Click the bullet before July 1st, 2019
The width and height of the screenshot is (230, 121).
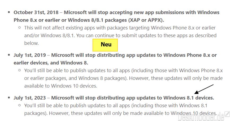9,55
